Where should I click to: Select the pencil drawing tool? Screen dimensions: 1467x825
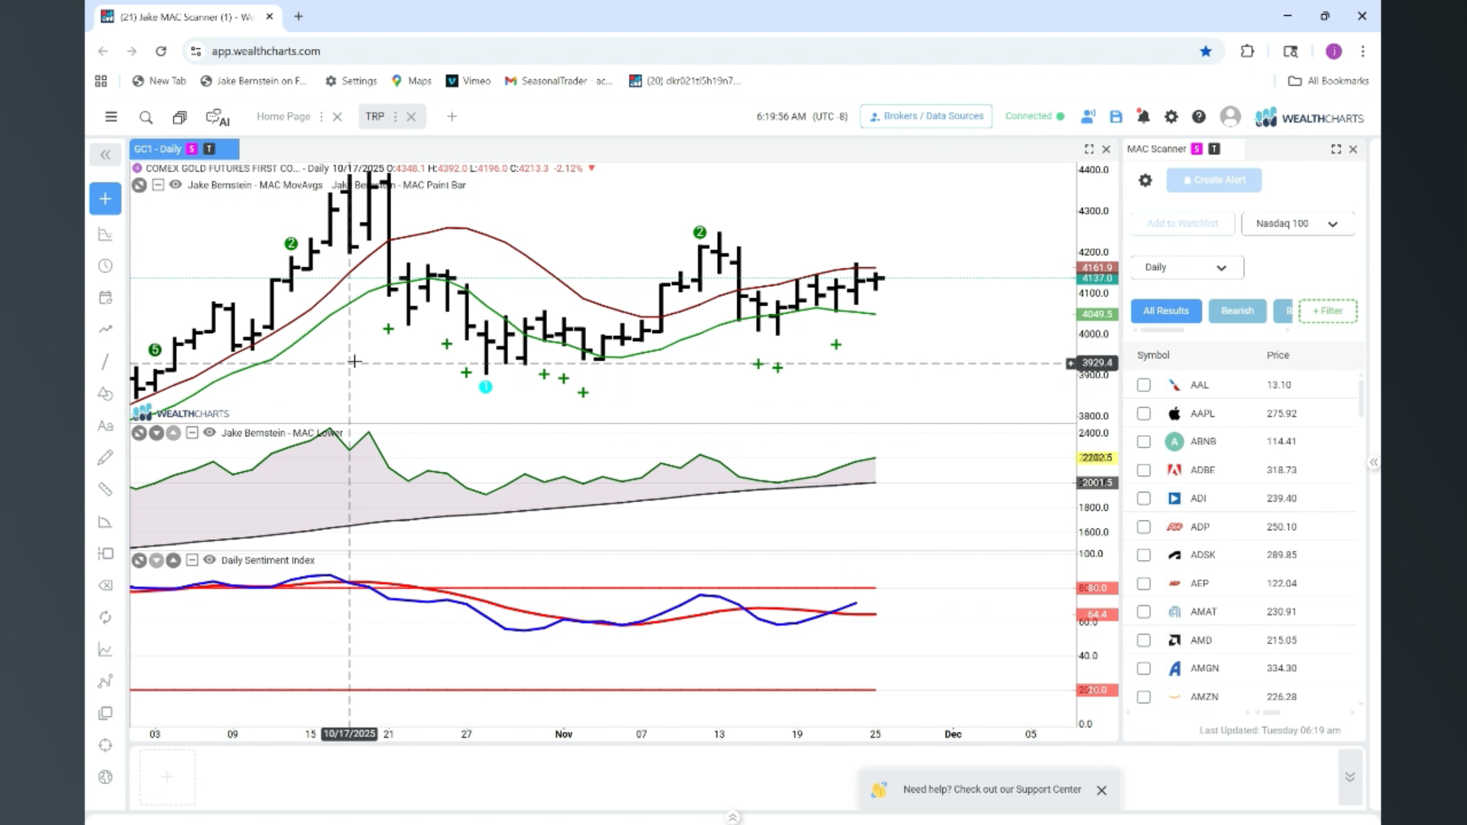click(x=105, y=457)
